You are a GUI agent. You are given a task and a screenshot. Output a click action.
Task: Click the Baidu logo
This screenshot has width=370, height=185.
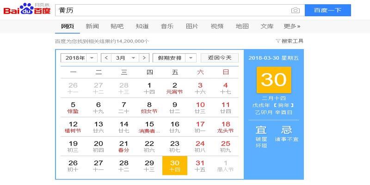click(x=27, y=10)
